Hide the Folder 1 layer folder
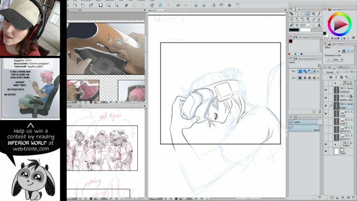This screenshot has height=201, width=357. pyautogui.click(x=326, y=145)
